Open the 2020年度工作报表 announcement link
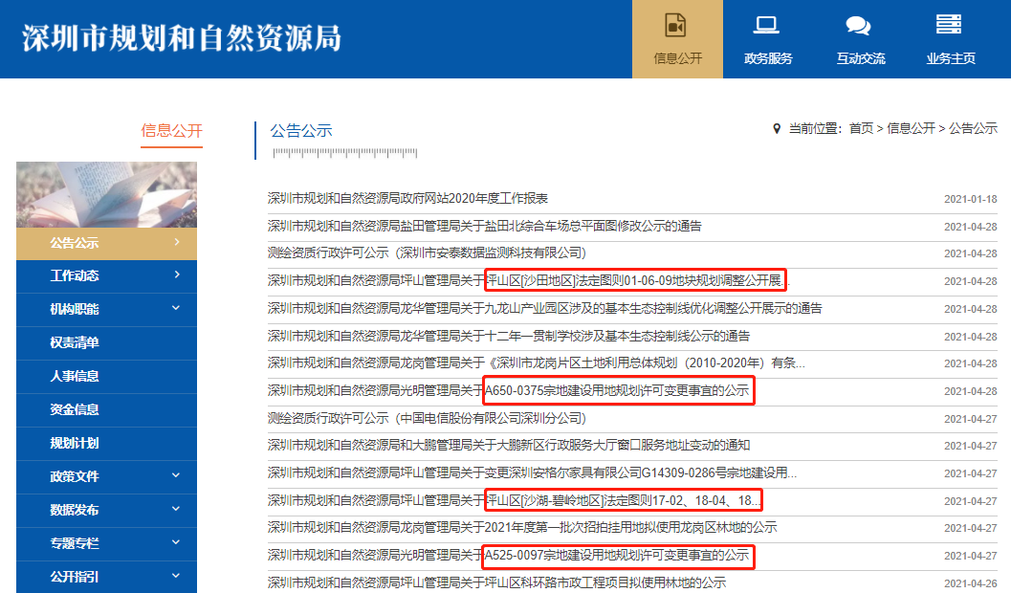1011x593 pixels. 407,199
